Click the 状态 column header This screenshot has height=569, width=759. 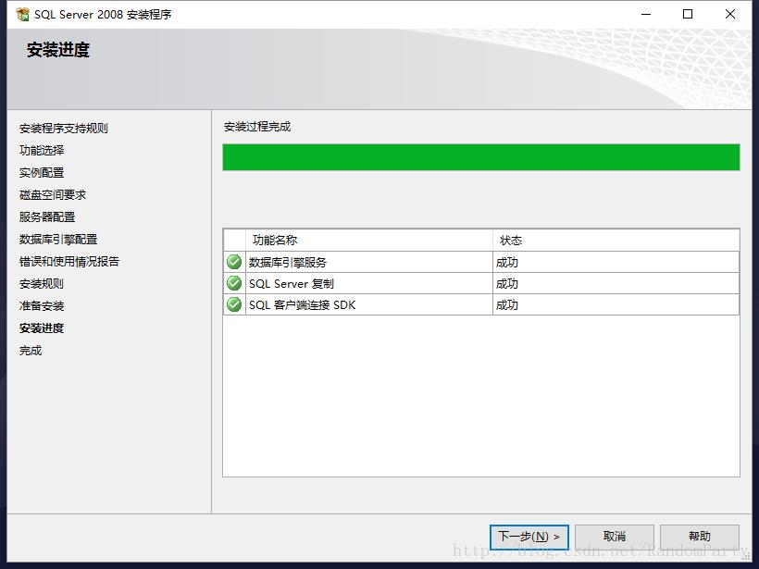[616, 240]
